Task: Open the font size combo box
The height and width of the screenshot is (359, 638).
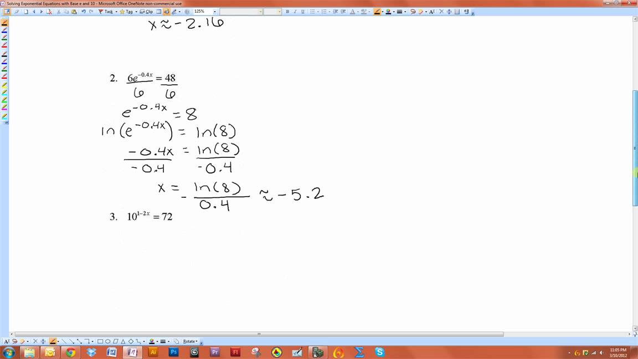Action: pyautogui.click(x=272, y=12)
